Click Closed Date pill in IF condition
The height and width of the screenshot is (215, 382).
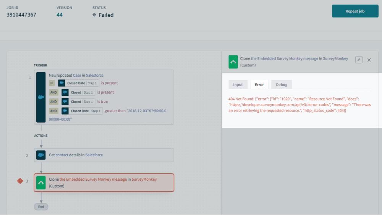pos(78,83)
